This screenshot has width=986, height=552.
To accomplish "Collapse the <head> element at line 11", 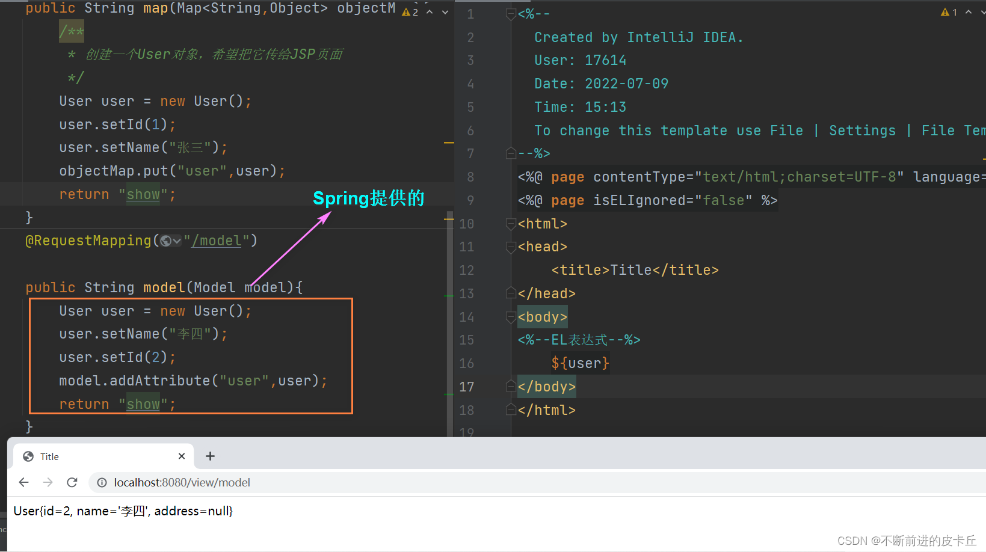I will click(x=511, y=247).
